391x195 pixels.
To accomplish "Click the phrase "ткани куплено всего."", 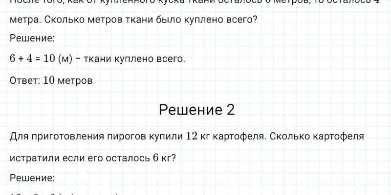I will 135,59.
